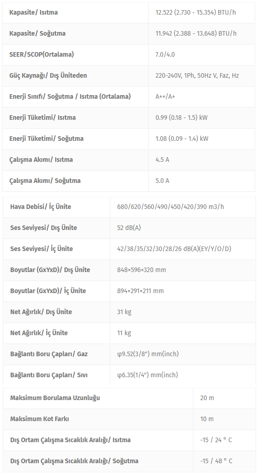259x476 pixels.
Task: Select the 20 m maximum piping length
Action: [207, 398]
